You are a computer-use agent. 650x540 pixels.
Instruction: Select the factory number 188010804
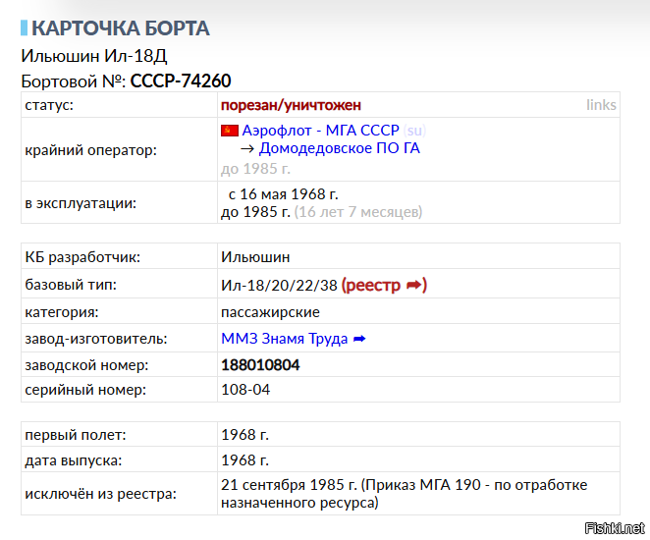click(x=260, y=365)
